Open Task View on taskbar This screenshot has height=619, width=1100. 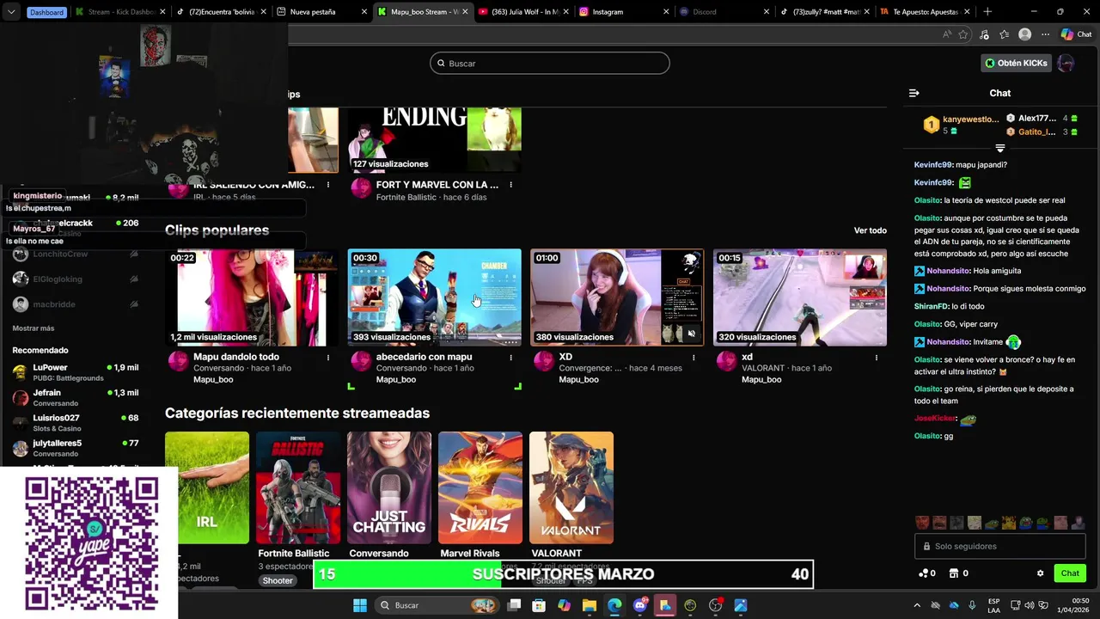point(514,605)
